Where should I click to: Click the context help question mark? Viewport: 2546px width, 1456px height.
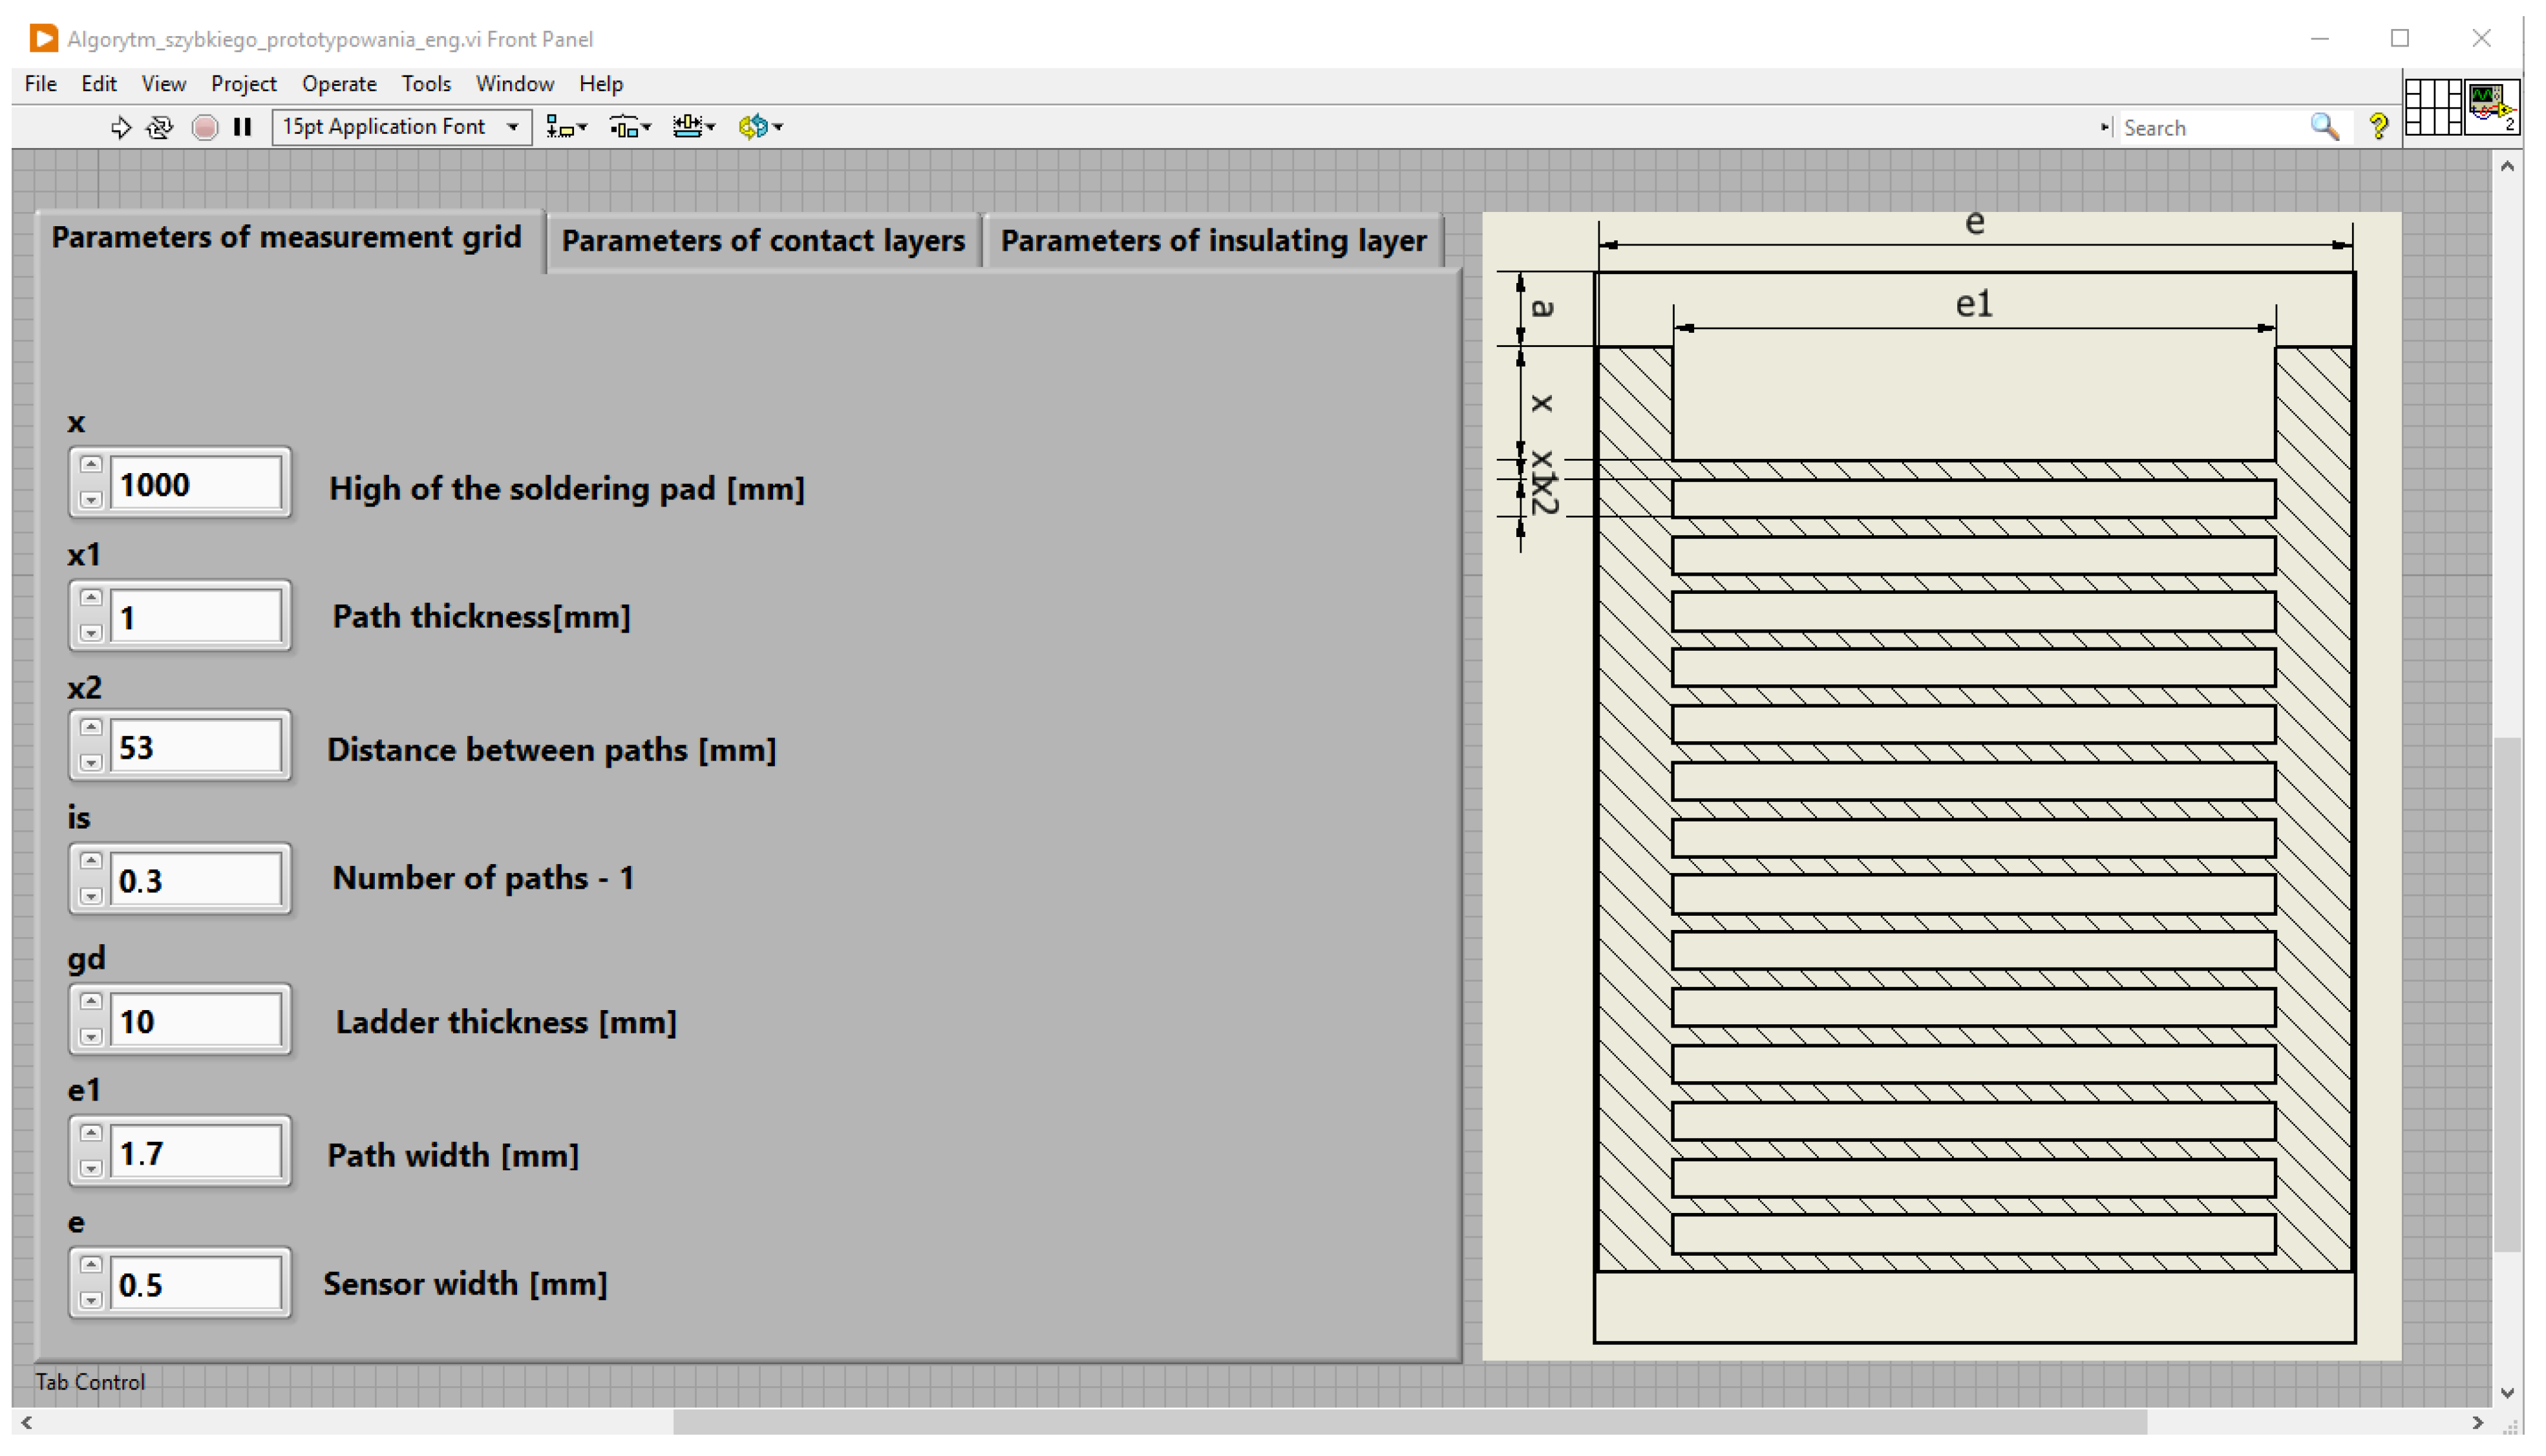[2379, 127]
